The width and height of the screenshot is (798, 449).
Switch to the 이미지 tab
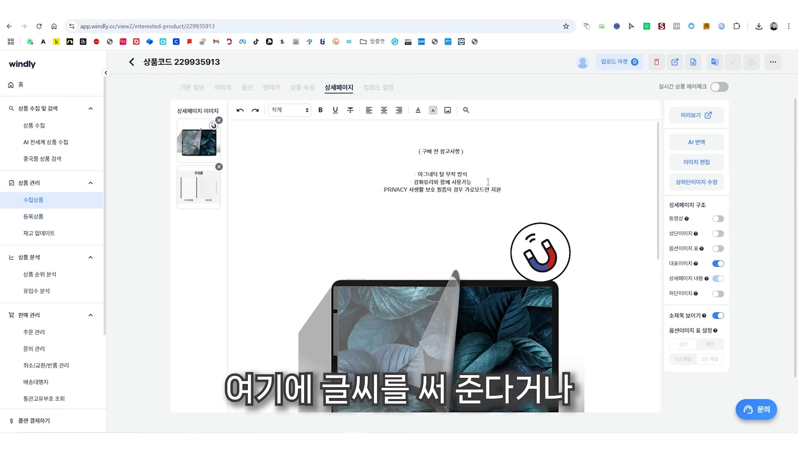(x=223, y=88)
